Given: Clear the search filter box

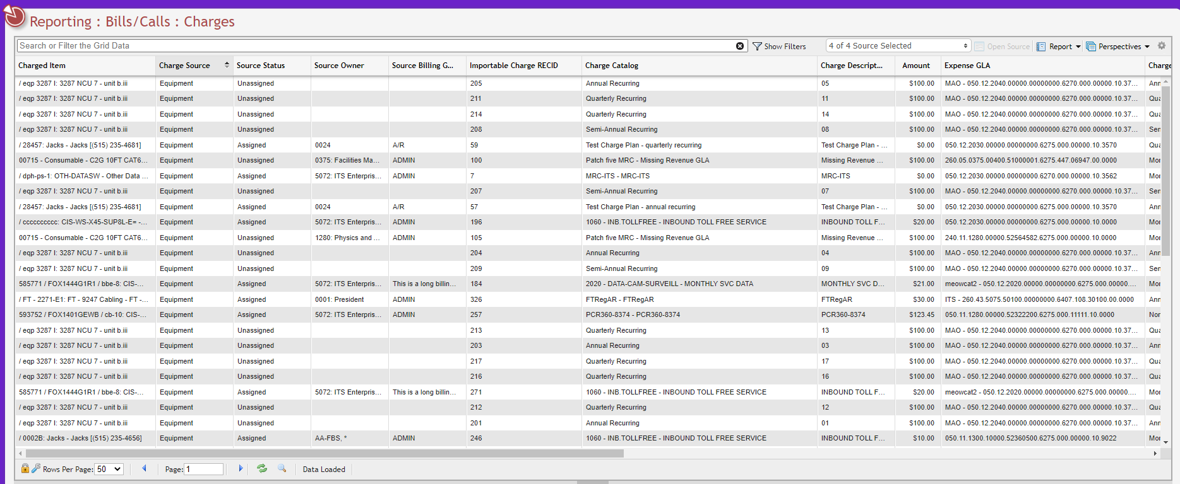Looking at the screenshot, I should tap(740, 46).
